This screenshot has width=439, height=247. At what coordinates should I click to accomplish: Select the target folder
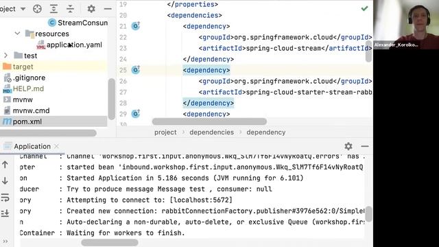(x=18, y=67)
